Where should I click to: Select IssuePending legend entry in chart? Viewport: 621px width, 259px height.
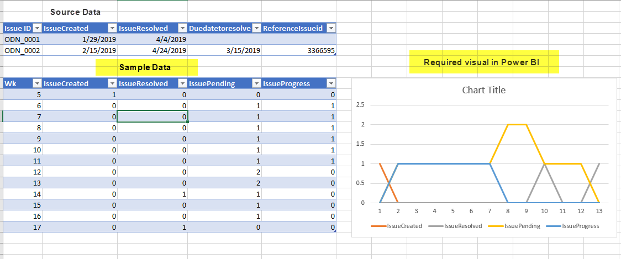(x=515, y=226)
